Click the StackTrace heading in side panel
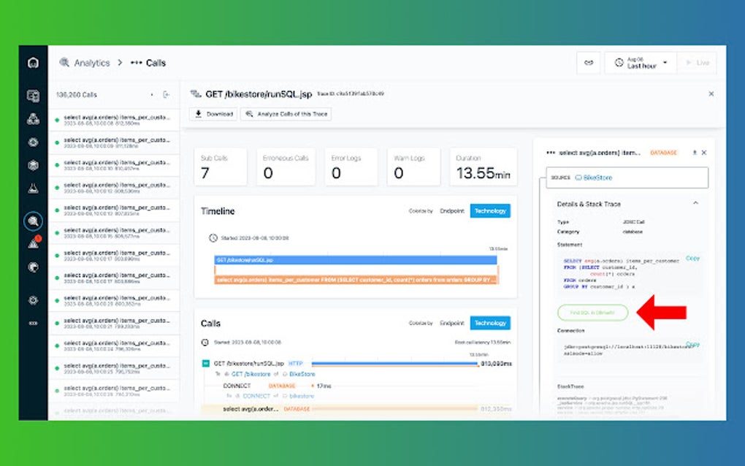 click(x=570, y=386)
